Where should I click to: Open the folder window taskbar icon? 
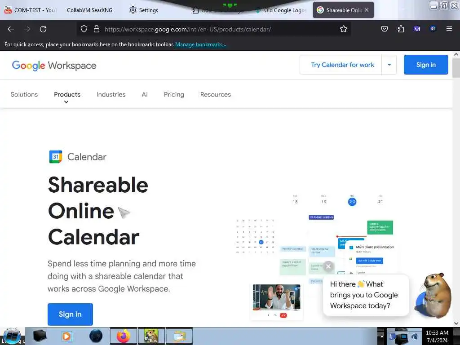click(x=179, y=336)
